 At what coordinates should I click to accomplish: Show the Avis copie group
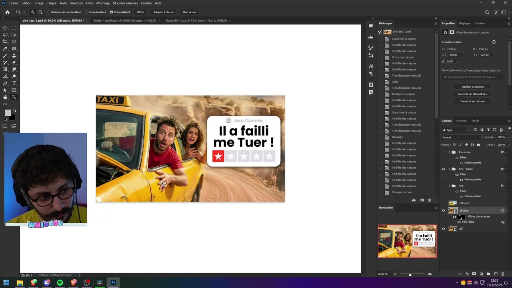coord(443,152)
